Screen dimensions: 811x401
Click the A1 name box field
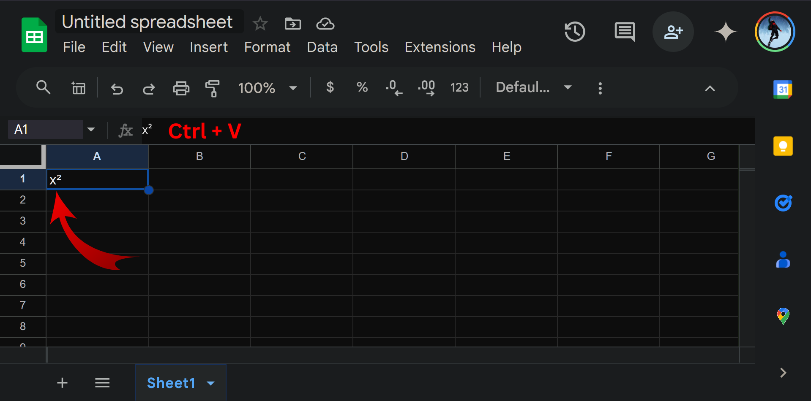click(x=45, y=130)
